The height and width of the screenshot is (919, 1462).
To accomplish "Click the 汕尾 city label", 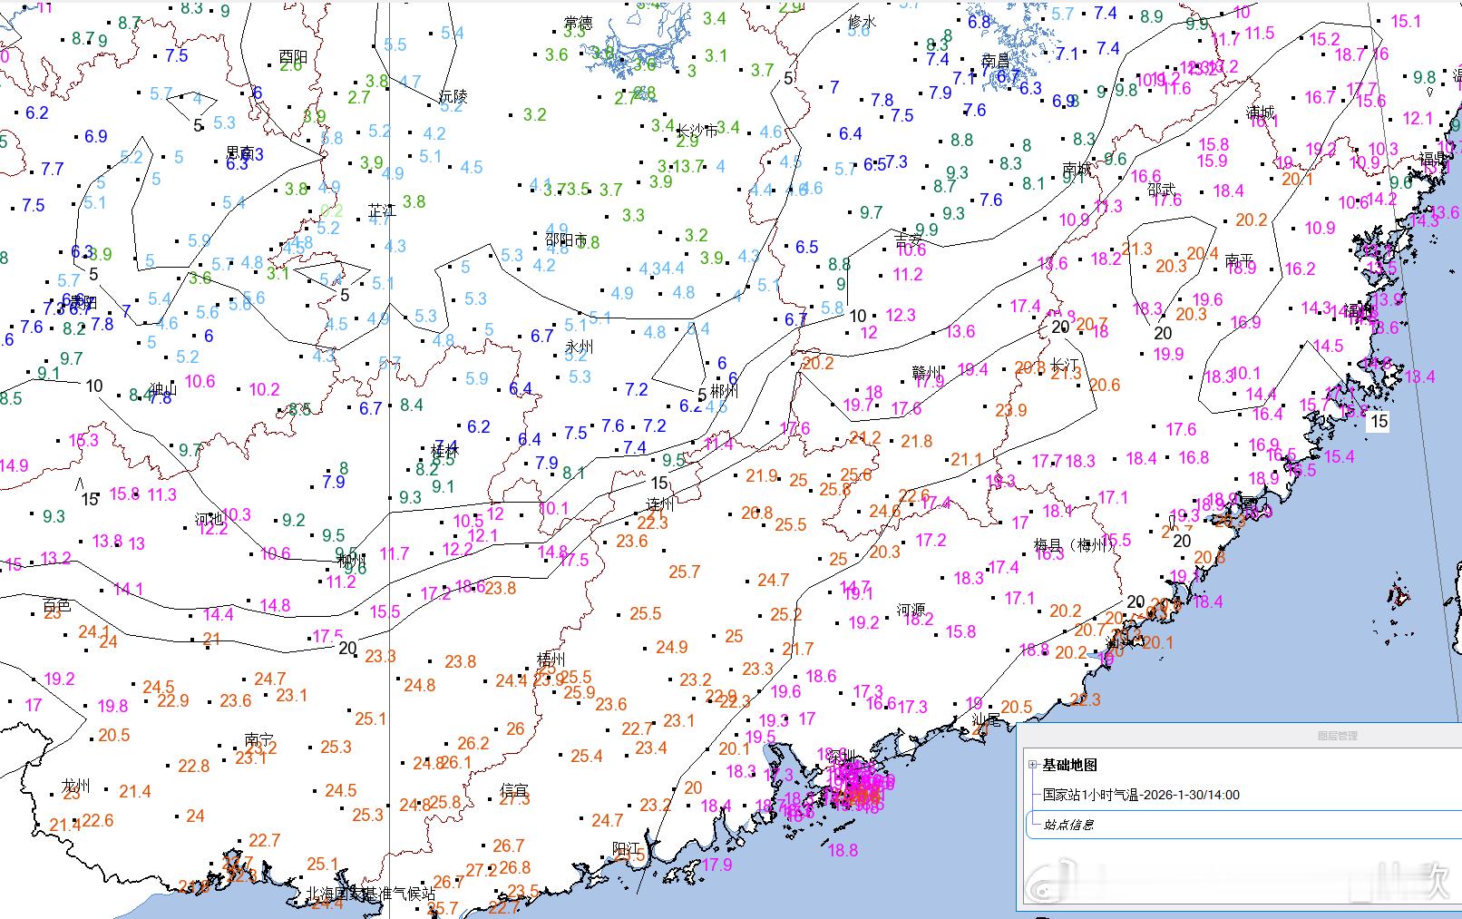I will [987, 720].
